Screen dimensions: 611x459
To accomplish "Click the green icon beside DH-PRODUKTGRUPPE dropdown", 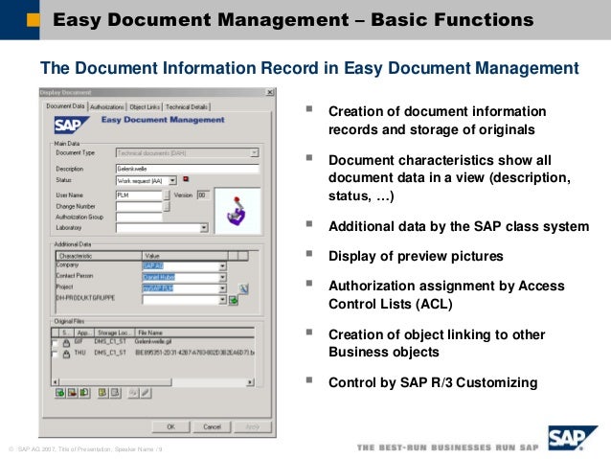I will 234,300.
